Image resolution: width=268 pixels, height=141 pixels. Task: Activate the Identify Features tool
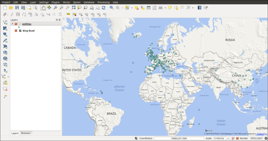coord(112,8)
